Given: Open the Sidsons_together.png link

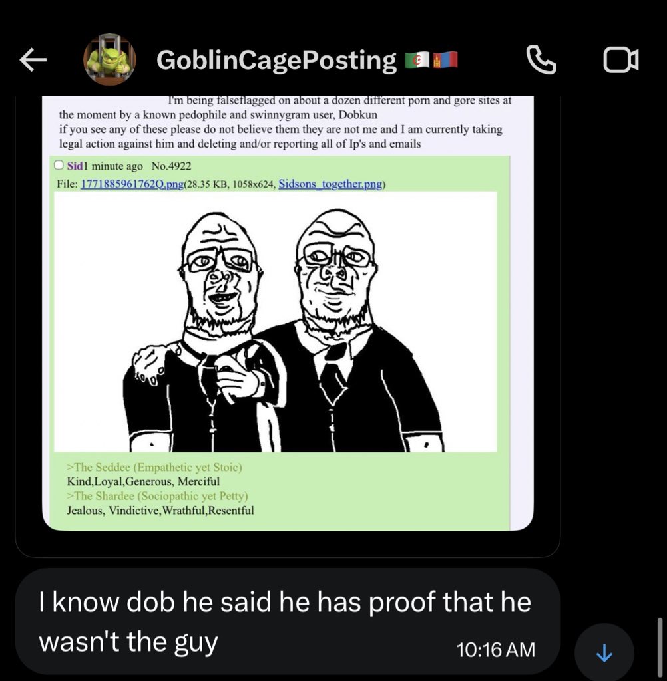Looking at the screenshot, I should click(330, 184).
